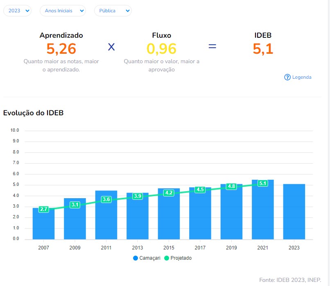Open the Legenda help link
Viewport: 330px width, 286px height.
[x=302, y=77]
